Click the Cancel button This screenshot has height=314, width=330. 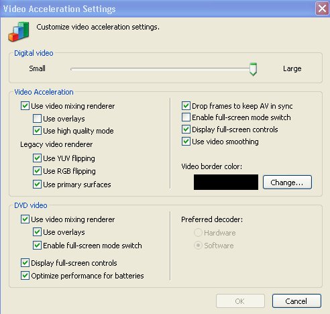click(296, 301)
